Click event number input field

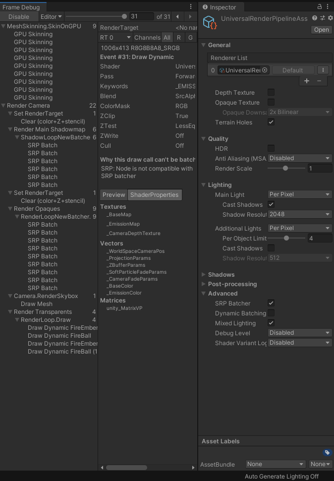coord(142,16)
